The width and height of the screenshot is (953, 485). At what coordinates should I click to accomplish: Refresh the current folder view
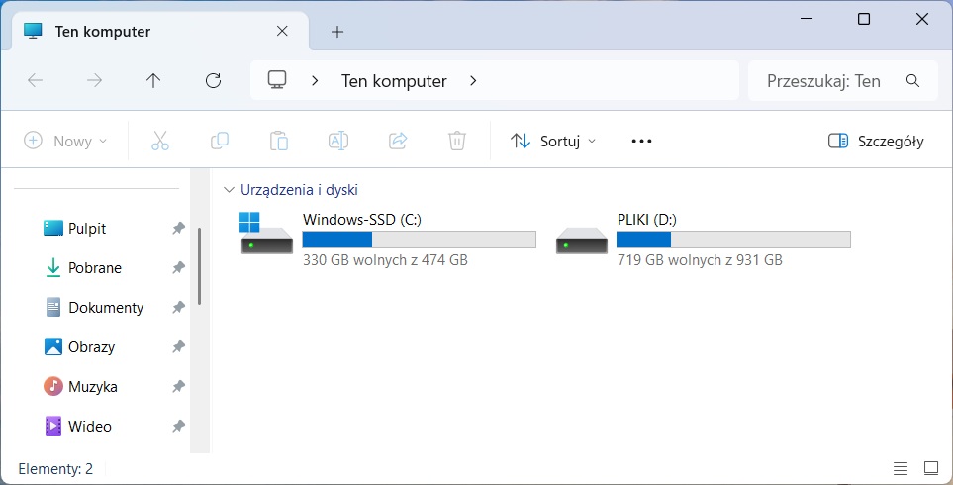(x=213, y=81)
